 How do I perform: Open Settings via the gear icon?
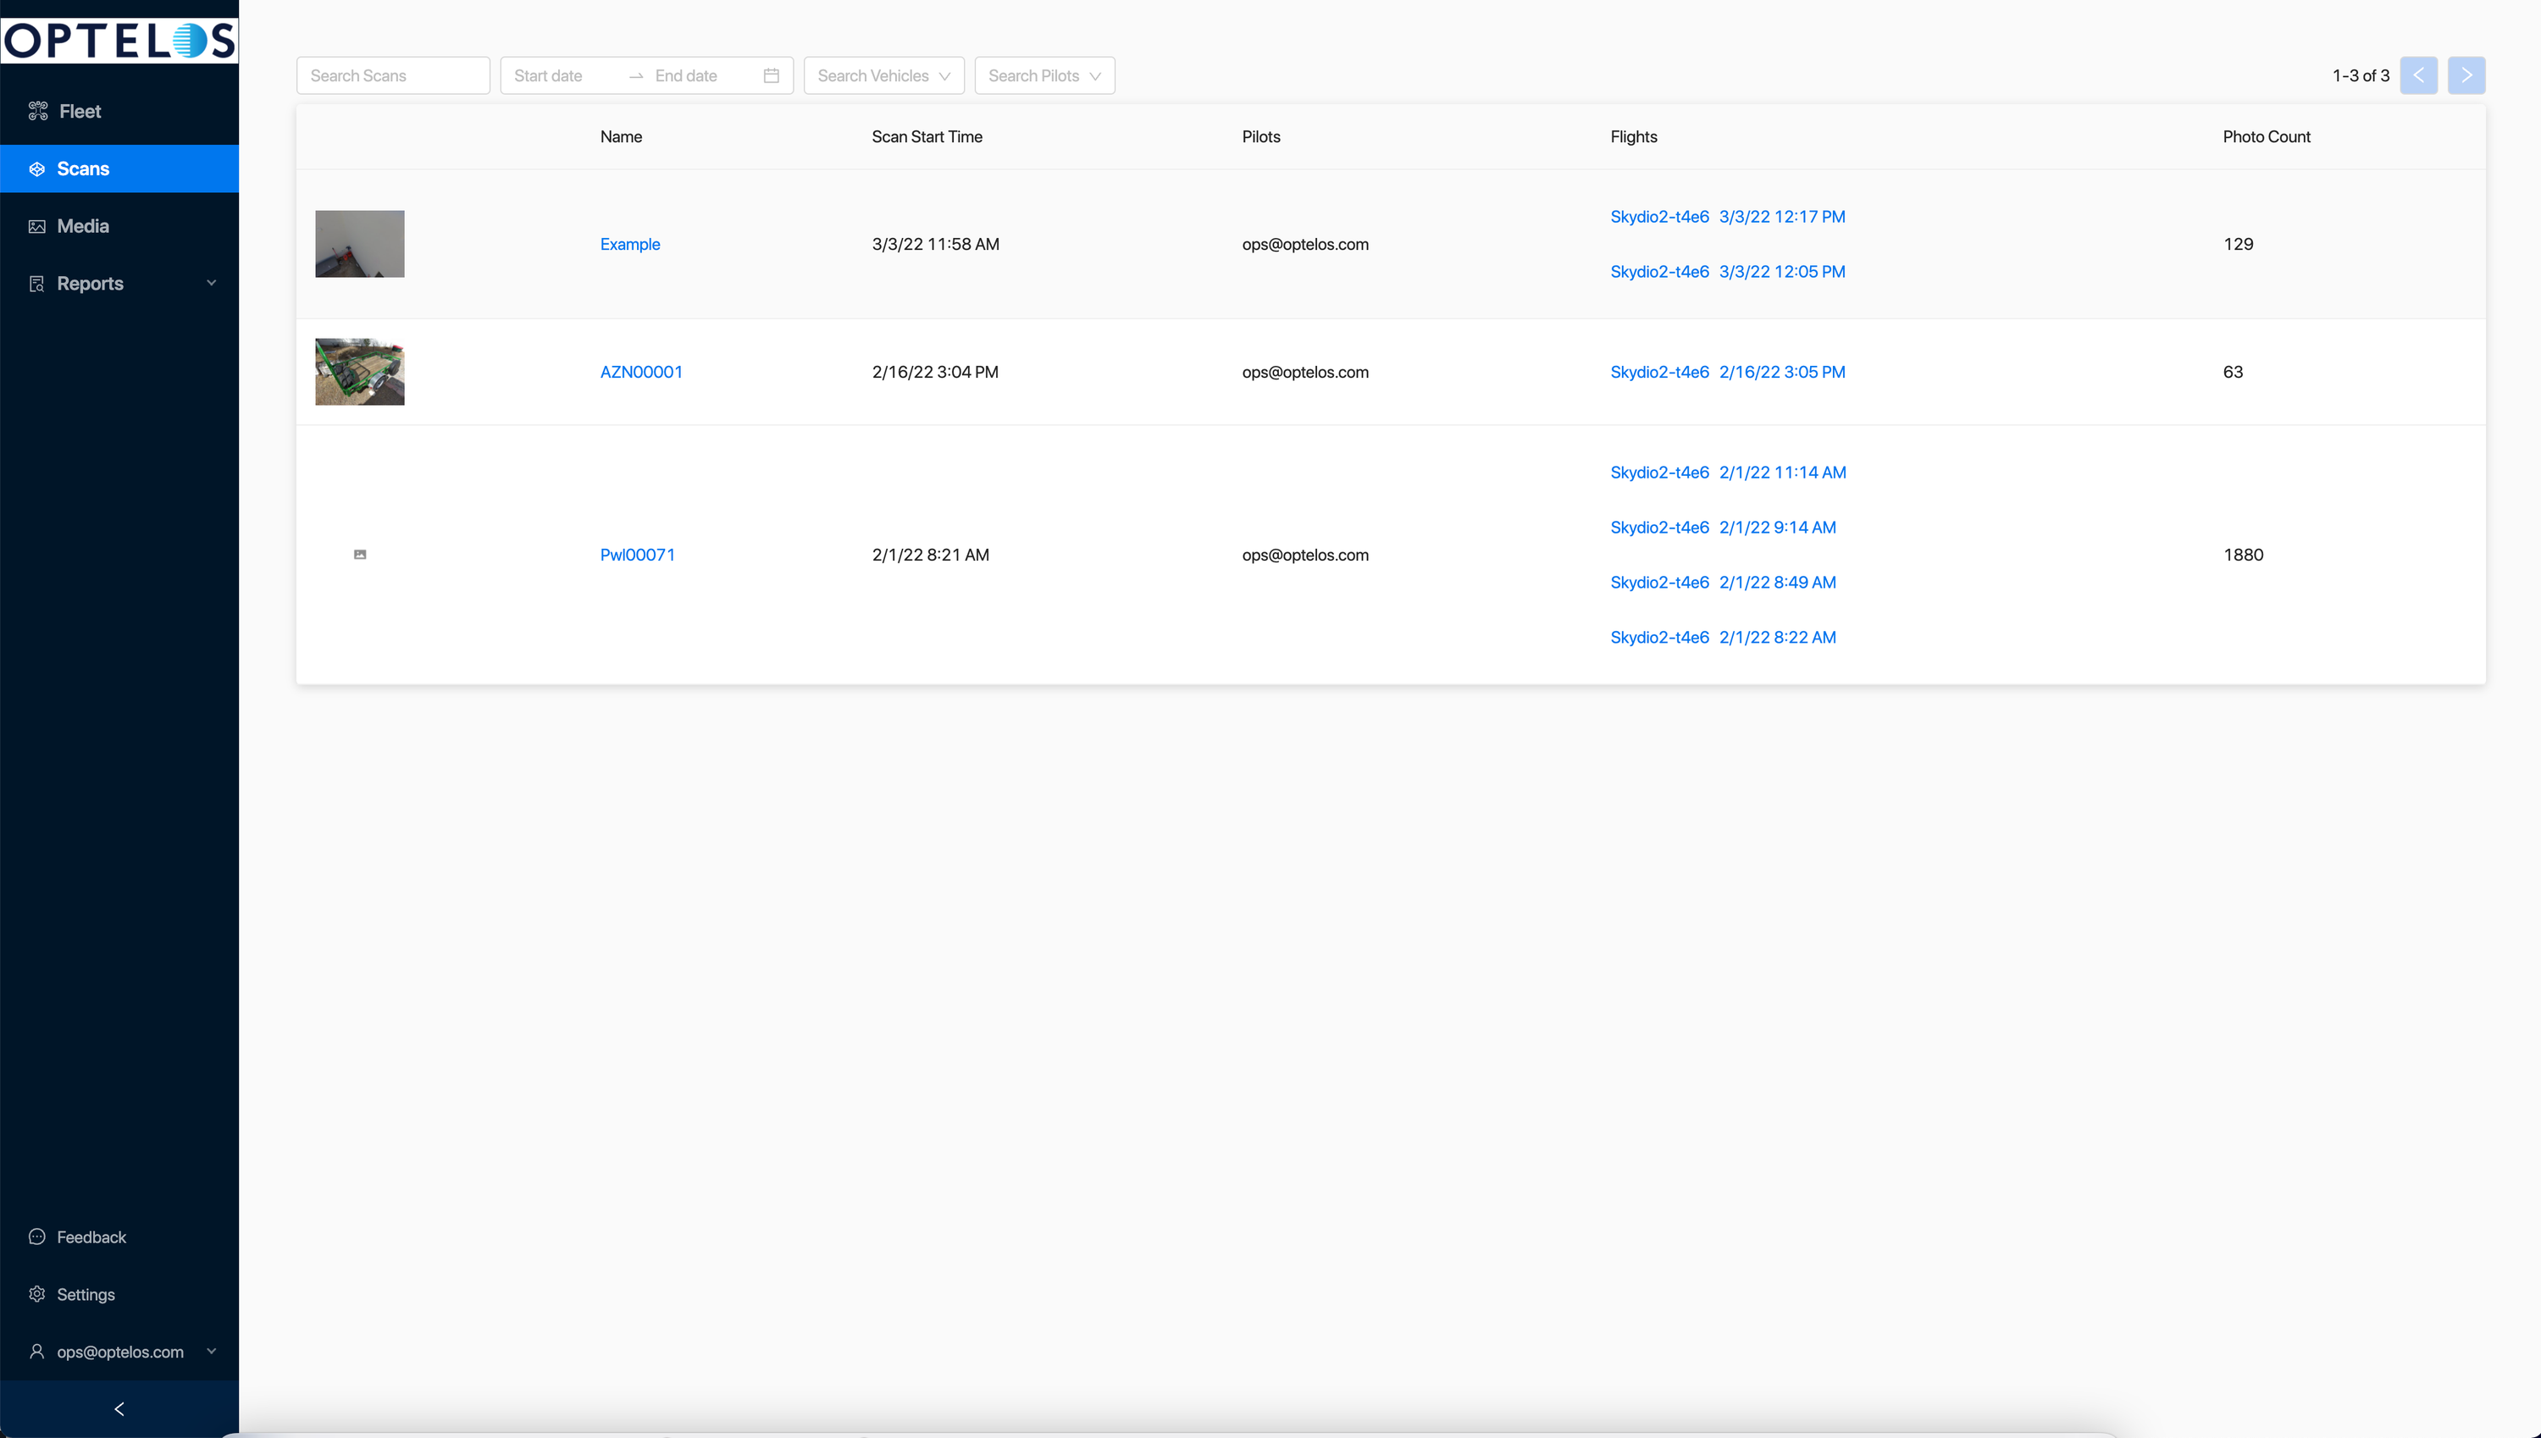[37, 1294]
